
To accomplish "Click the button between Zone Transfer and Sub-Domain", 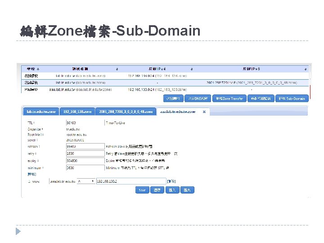I will [x=261, y=99].
